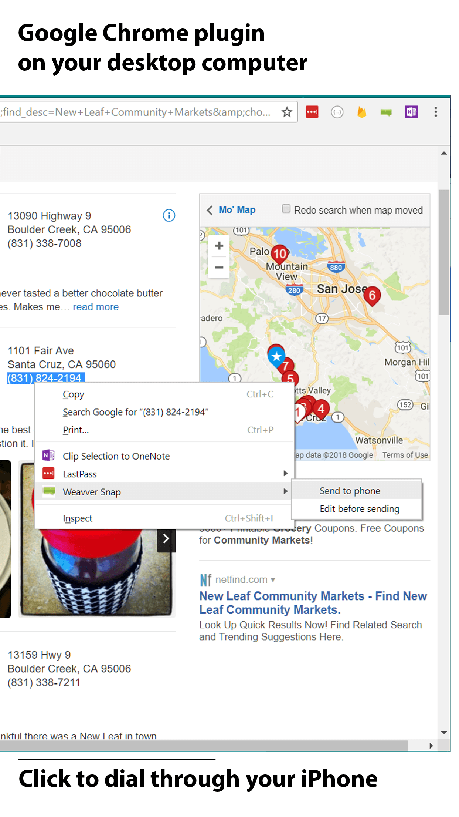The height and width of the screenshot is (817, 459).
Task: Visit the netfind.com ad source link
Action: tap(241, 580)
